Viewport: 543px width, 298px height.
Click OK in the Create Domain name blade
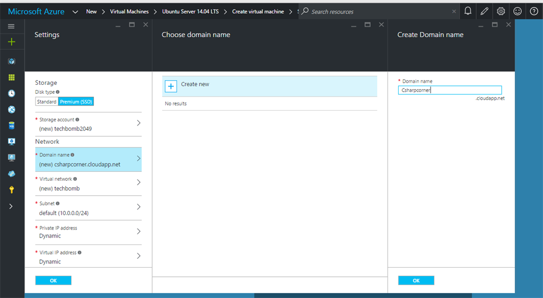coord(416,281)
